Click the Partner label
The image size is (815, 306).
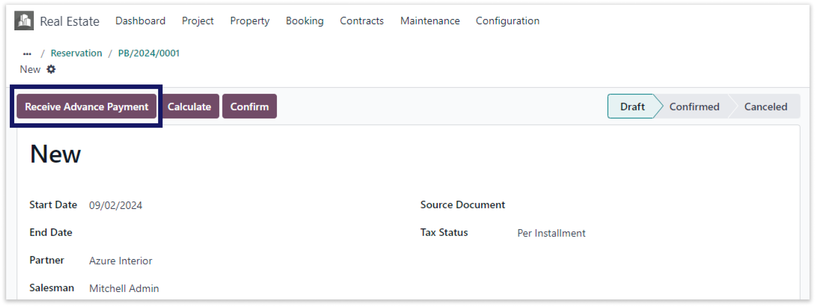point(46,260)
